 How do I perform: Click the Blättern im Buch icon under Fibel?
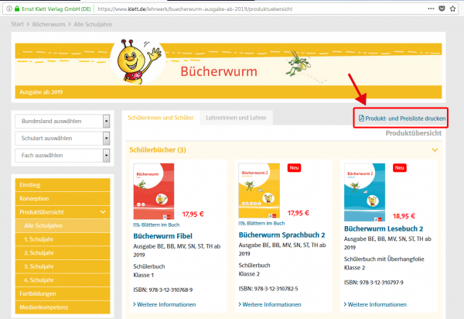(x=136, y=225)
